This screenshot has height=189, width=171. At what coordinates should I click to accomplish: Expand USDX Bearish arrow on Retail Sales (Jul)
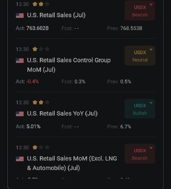click(x=151, y=5)
